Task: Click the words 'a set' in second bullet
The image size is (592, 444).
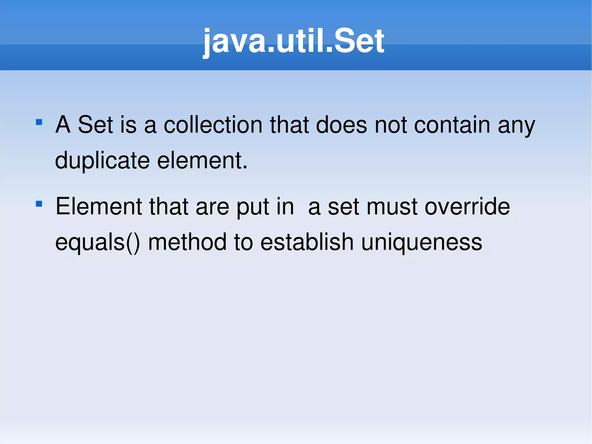Action: point(334,207)
